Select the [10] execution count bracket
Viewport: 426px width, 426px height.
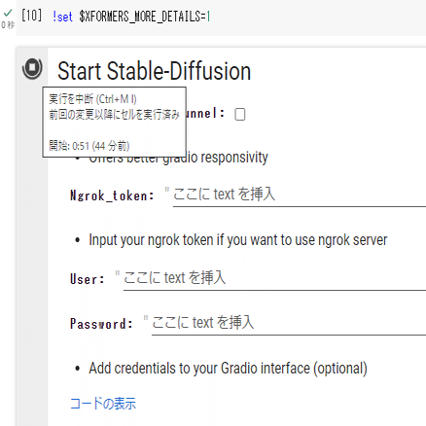click(x=31, y=16)
